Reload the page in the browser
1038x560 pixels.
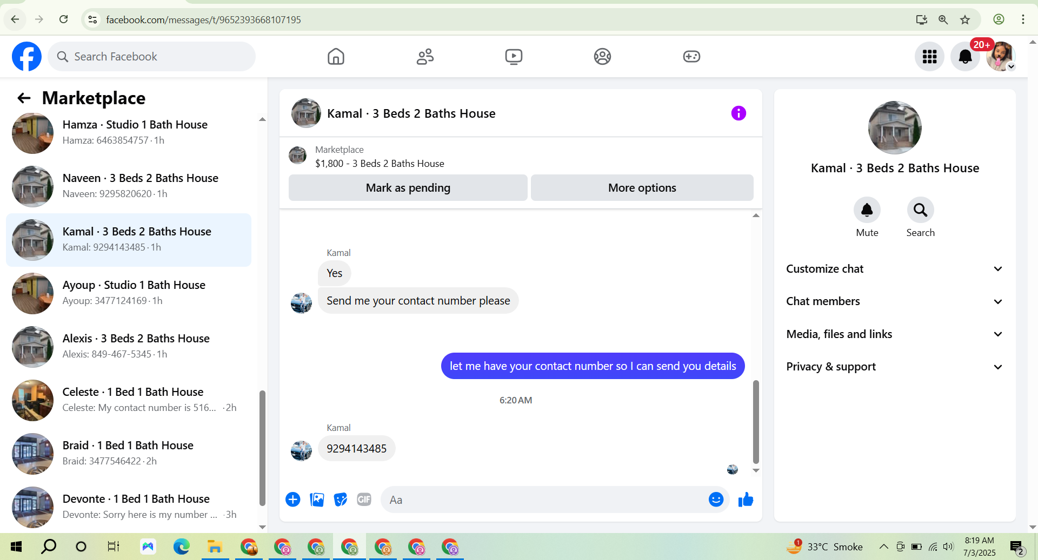(x=63, y=19)
